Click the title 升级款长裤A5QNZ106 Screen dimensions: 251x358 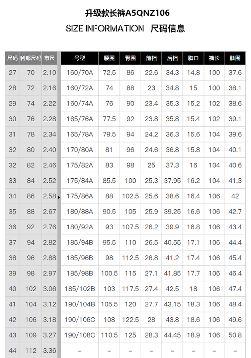[128, 13]
